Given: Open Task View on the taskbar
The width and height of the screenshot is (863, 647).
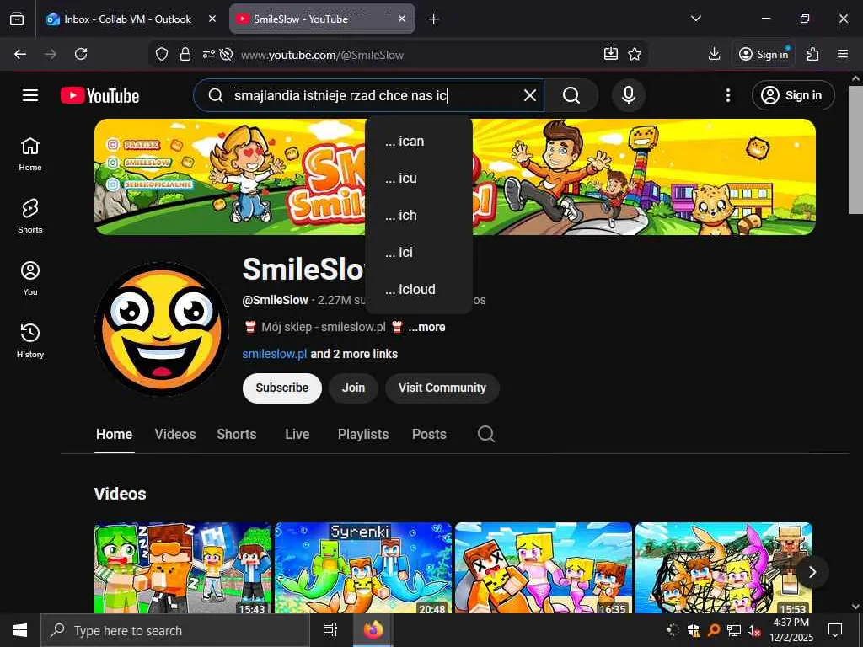Looking at the screenshot, I should coord(330,630).
